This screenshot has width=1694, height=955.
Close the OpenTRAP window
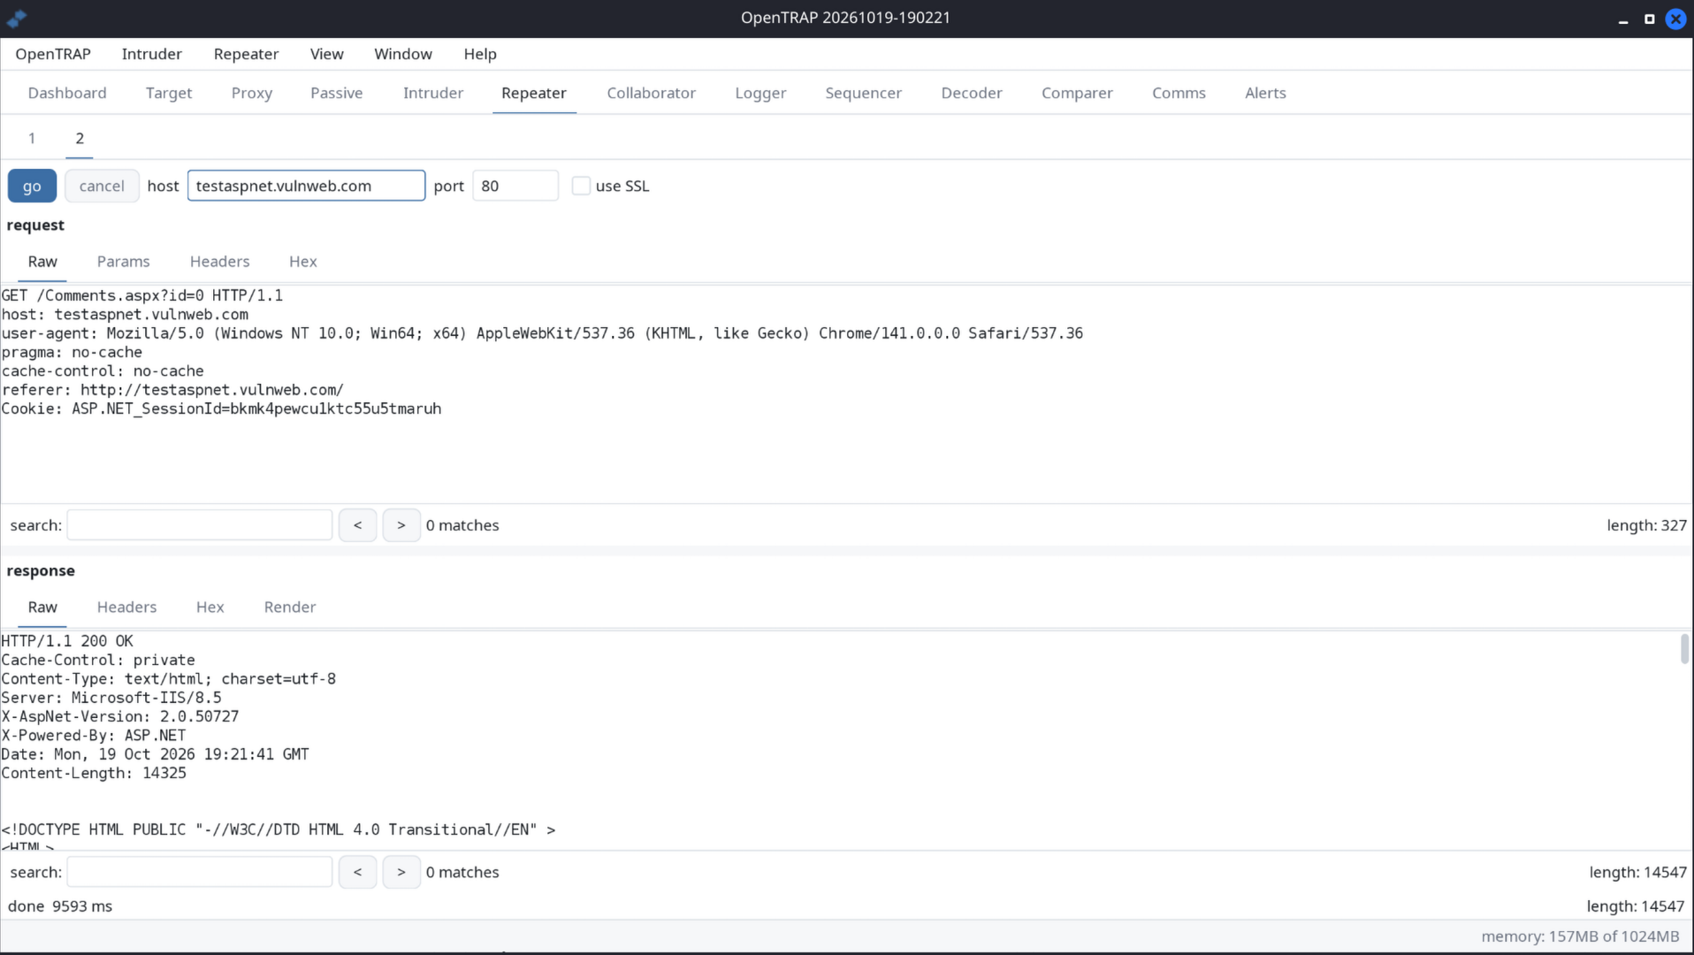pyautogui.click(x=1675, y=19)
